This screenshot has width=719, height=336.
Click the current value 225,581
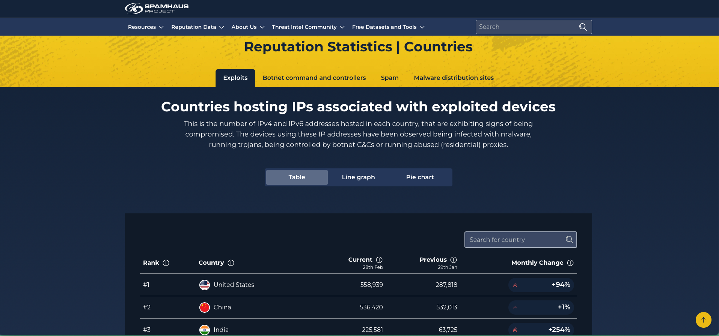[x=372, y=330]
